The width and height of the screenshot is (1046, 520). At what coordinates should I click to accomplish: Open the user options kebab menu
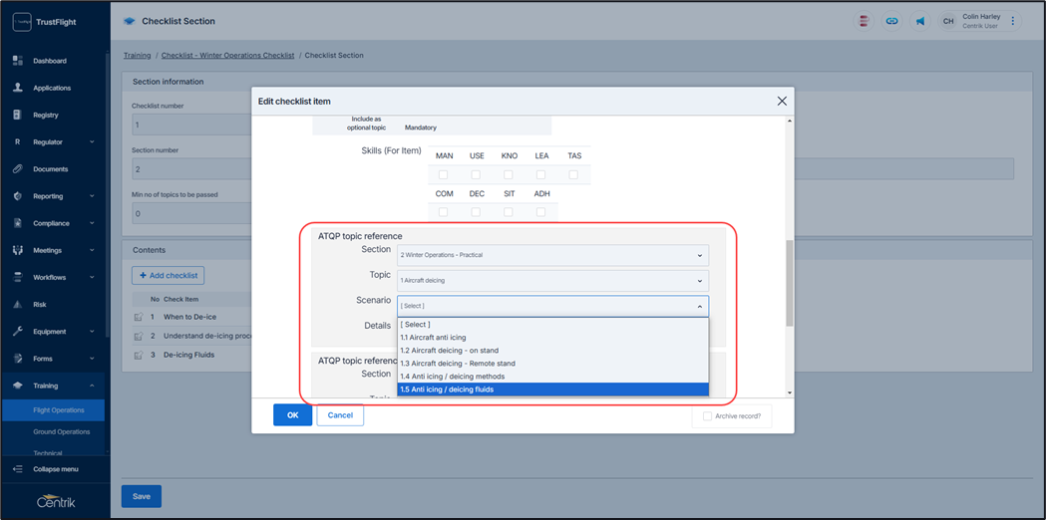pyautogui.click(x=1013, y=21)
